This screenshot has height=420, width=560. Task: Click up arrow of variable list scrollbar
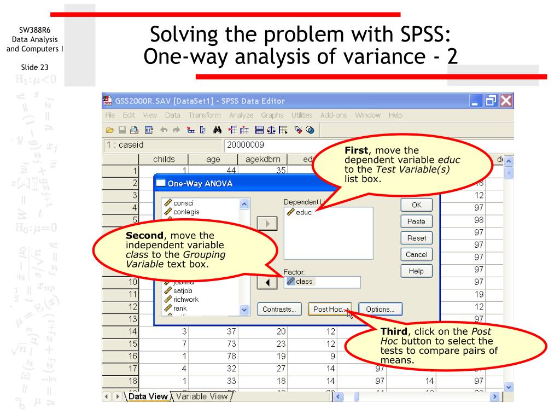coord(244,204)
